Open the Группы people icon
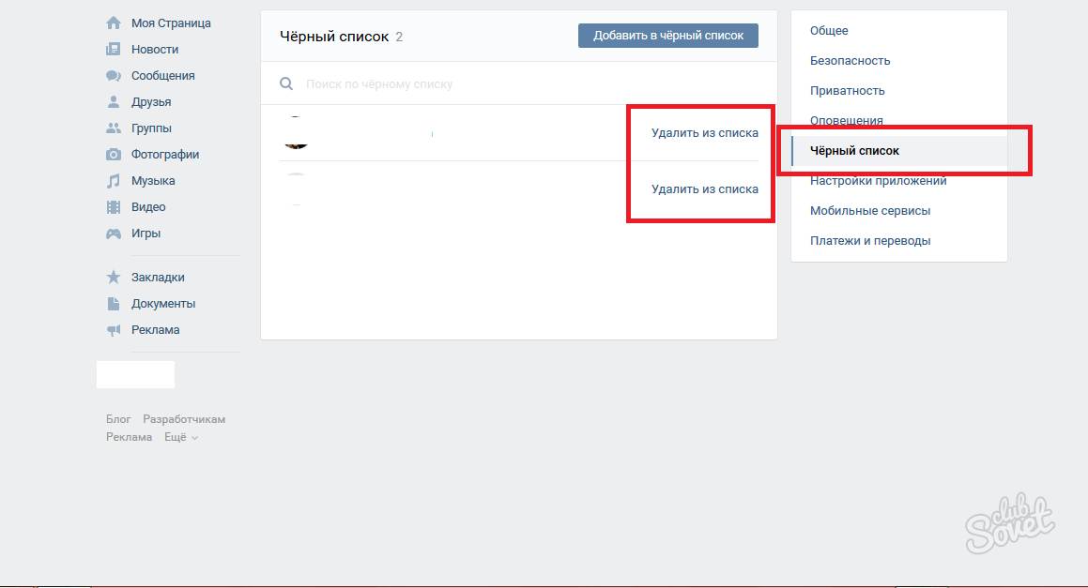Image resolution: width=1088 pixels, height=588 pixels. point(114,128)
